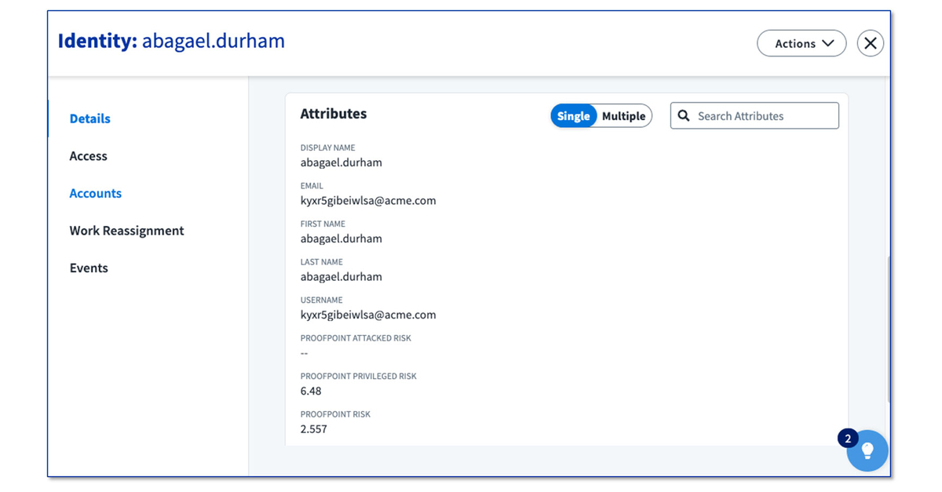This screenshot has height=492, width=942.
Task: Open Work Reassignment section
Action: (126, 231)
